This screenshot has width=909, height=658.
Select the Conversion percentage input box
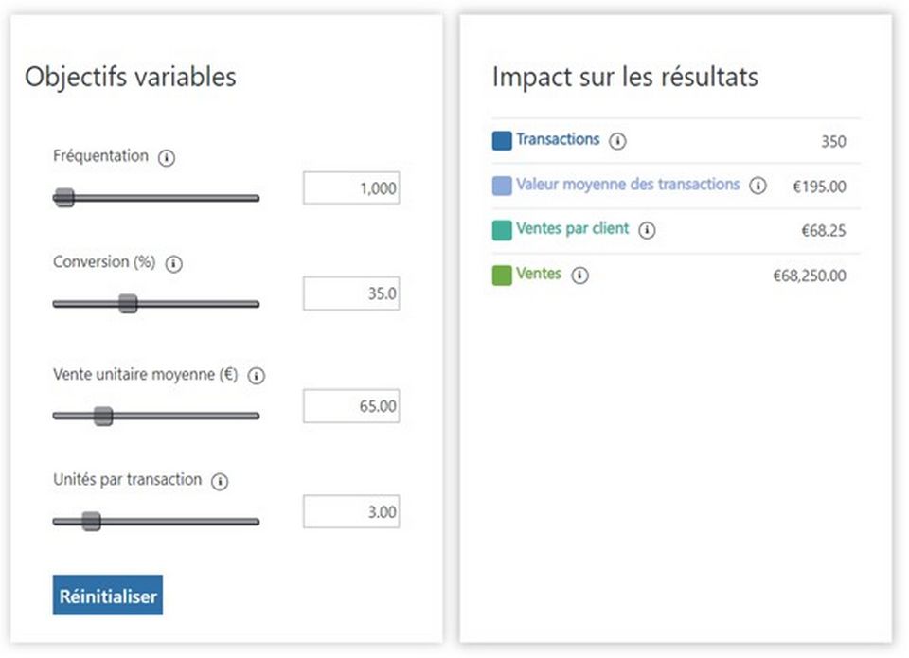tap(350, 293)
